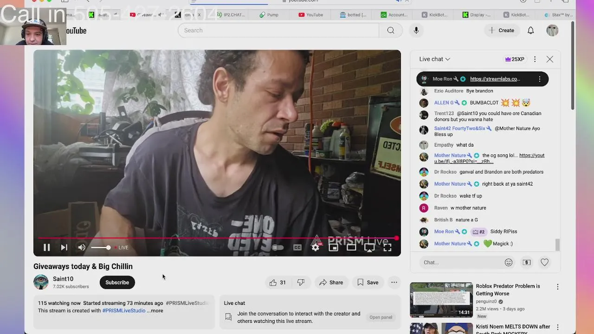Toggle closed captions (CC)
Image resolution: width=594 pixels, height=334 pixels.
pos(297,248)
